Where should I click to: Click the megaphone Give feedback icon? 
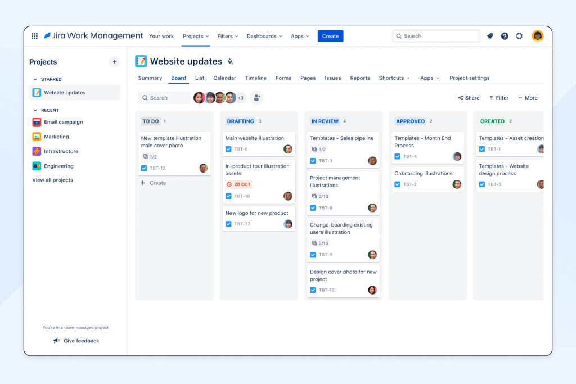tap(56, 341)
